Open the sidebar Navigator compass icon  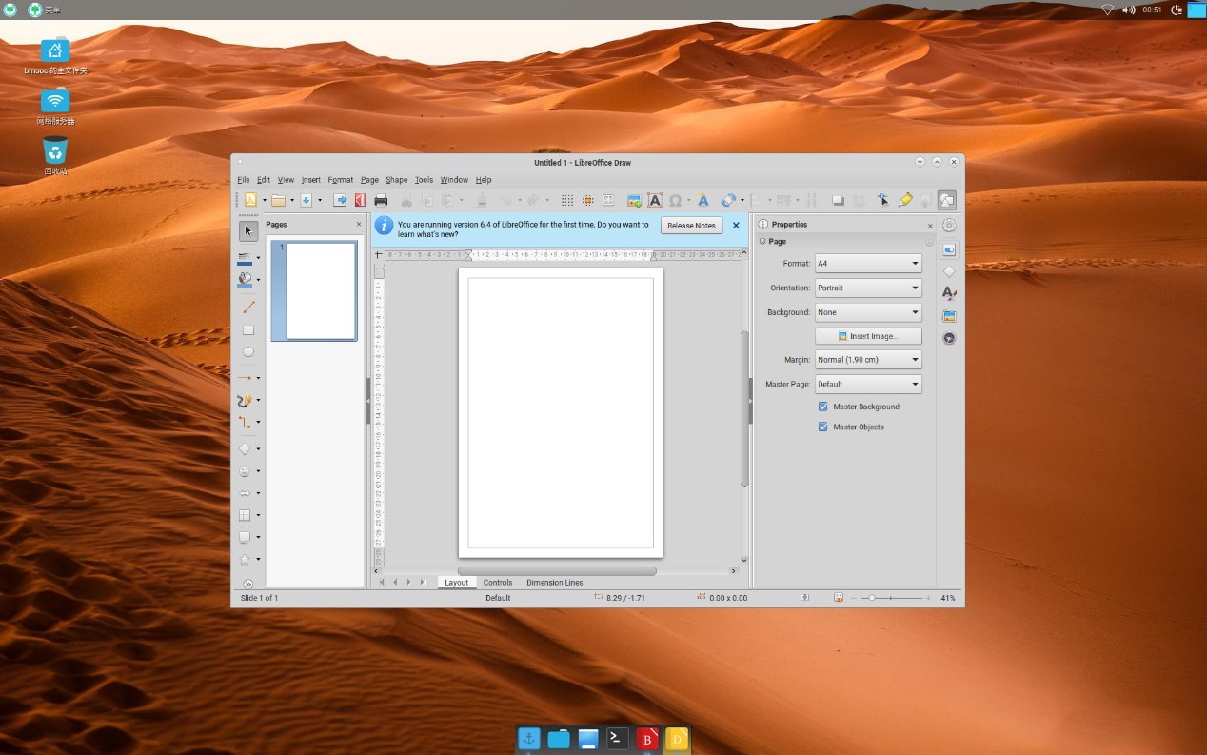[949, 338]
